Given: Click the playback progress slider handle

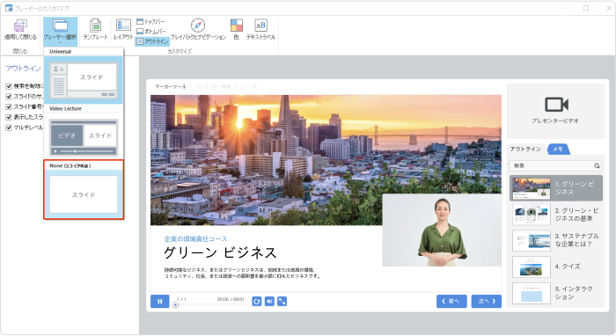Looking at the screenshot, I should pos(176,305).
